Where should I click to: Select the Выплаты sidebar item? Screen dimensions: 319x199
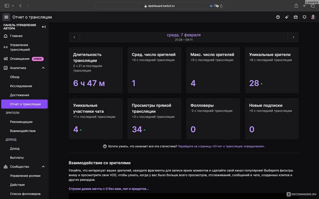coord(17,158)
